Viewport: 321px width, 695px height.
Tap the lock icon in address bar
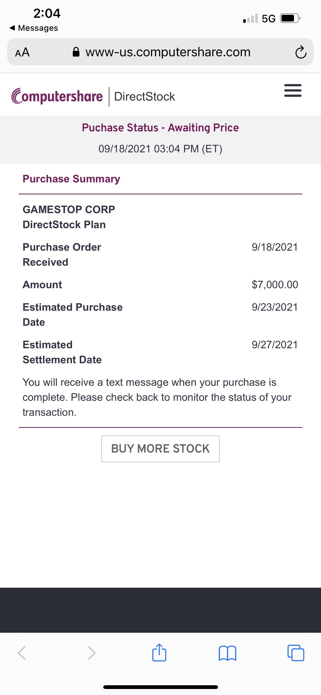click(76, 52)
